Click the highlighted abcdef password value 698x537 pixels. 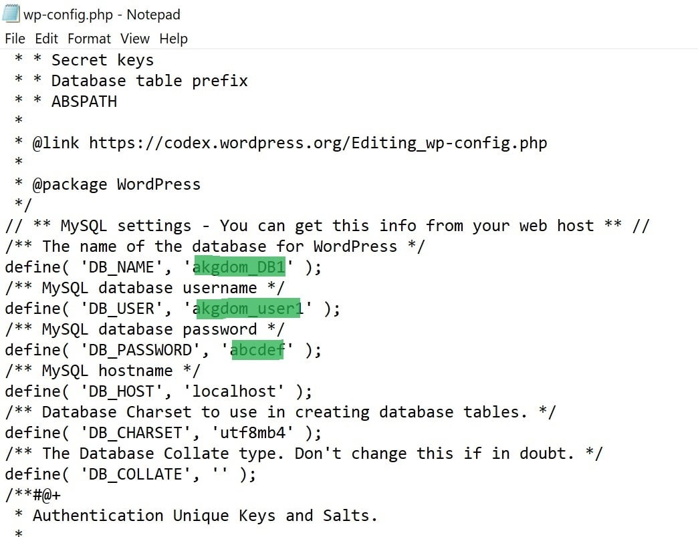[x=257, y=350]
